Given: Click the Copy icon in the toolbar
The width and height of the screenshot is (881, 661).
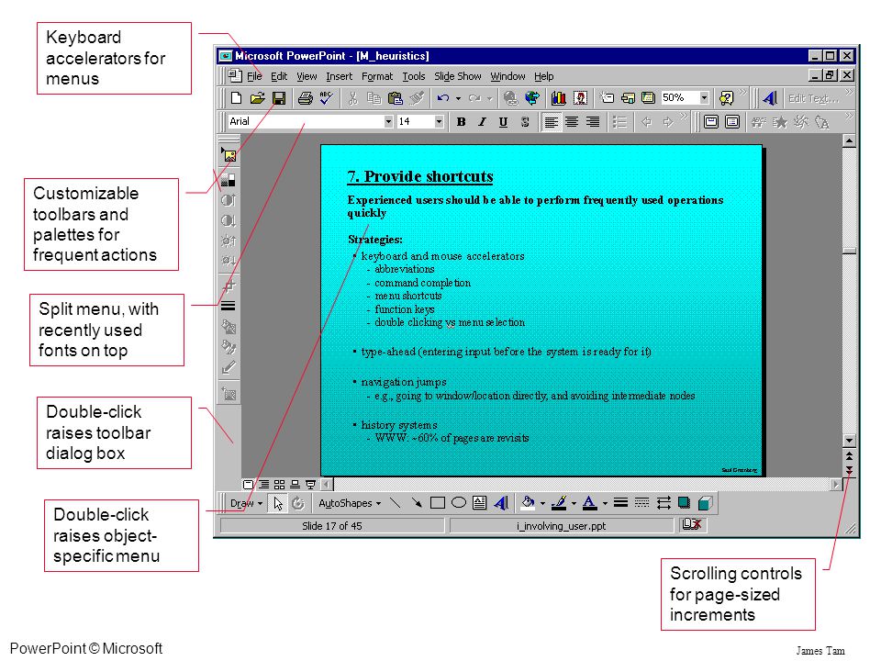Looking at the screenshot, I should [374, 98].
